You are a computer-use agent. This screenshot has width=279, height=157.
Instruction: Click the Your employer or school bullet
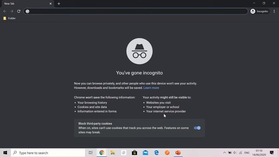click(x=163, y=107)
